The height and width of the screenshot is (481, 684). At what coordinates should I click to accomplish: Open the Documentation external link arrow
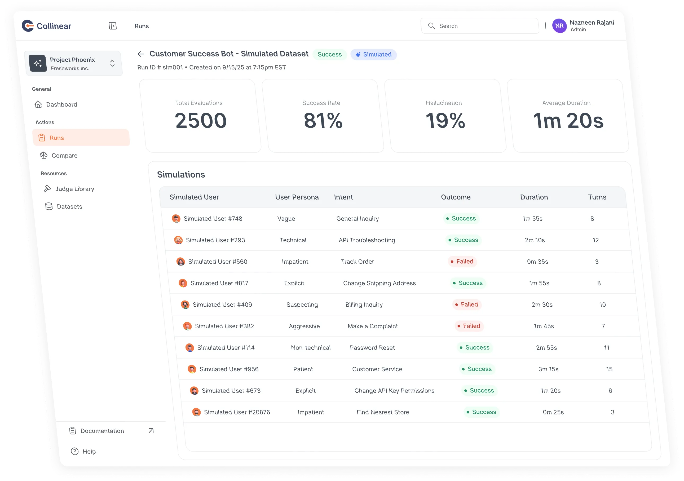151,430
